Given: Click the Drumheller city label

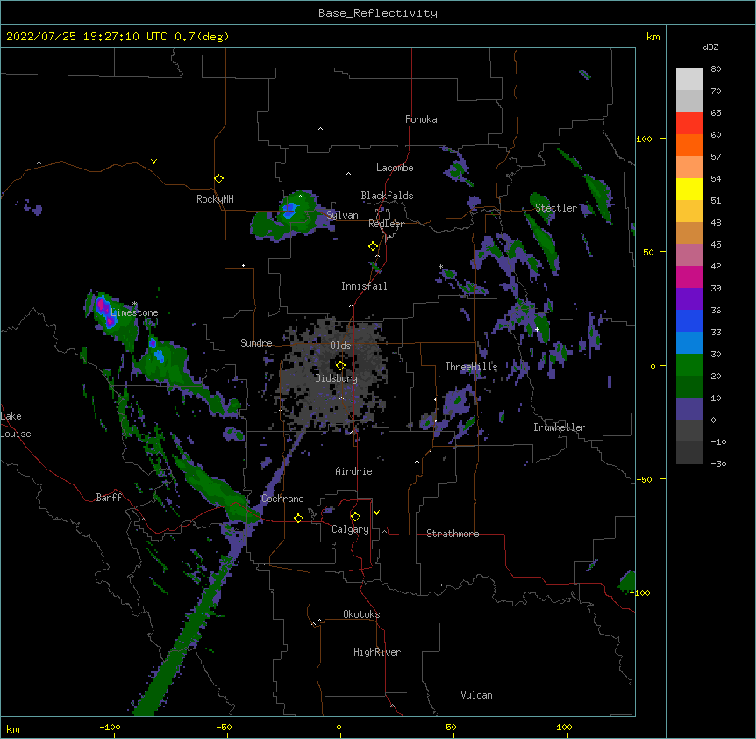Looking at the screenshot, I should [560, 427].
